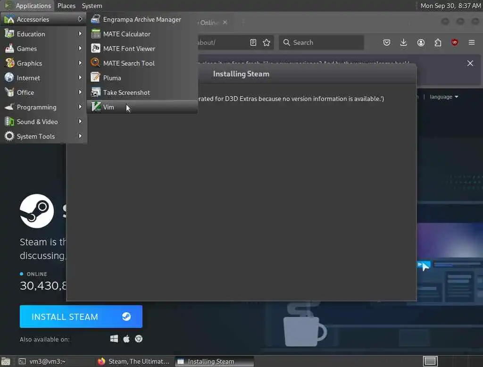Click the Education category icon
Viewport: 483px width, 367px height.
point(9,33)
